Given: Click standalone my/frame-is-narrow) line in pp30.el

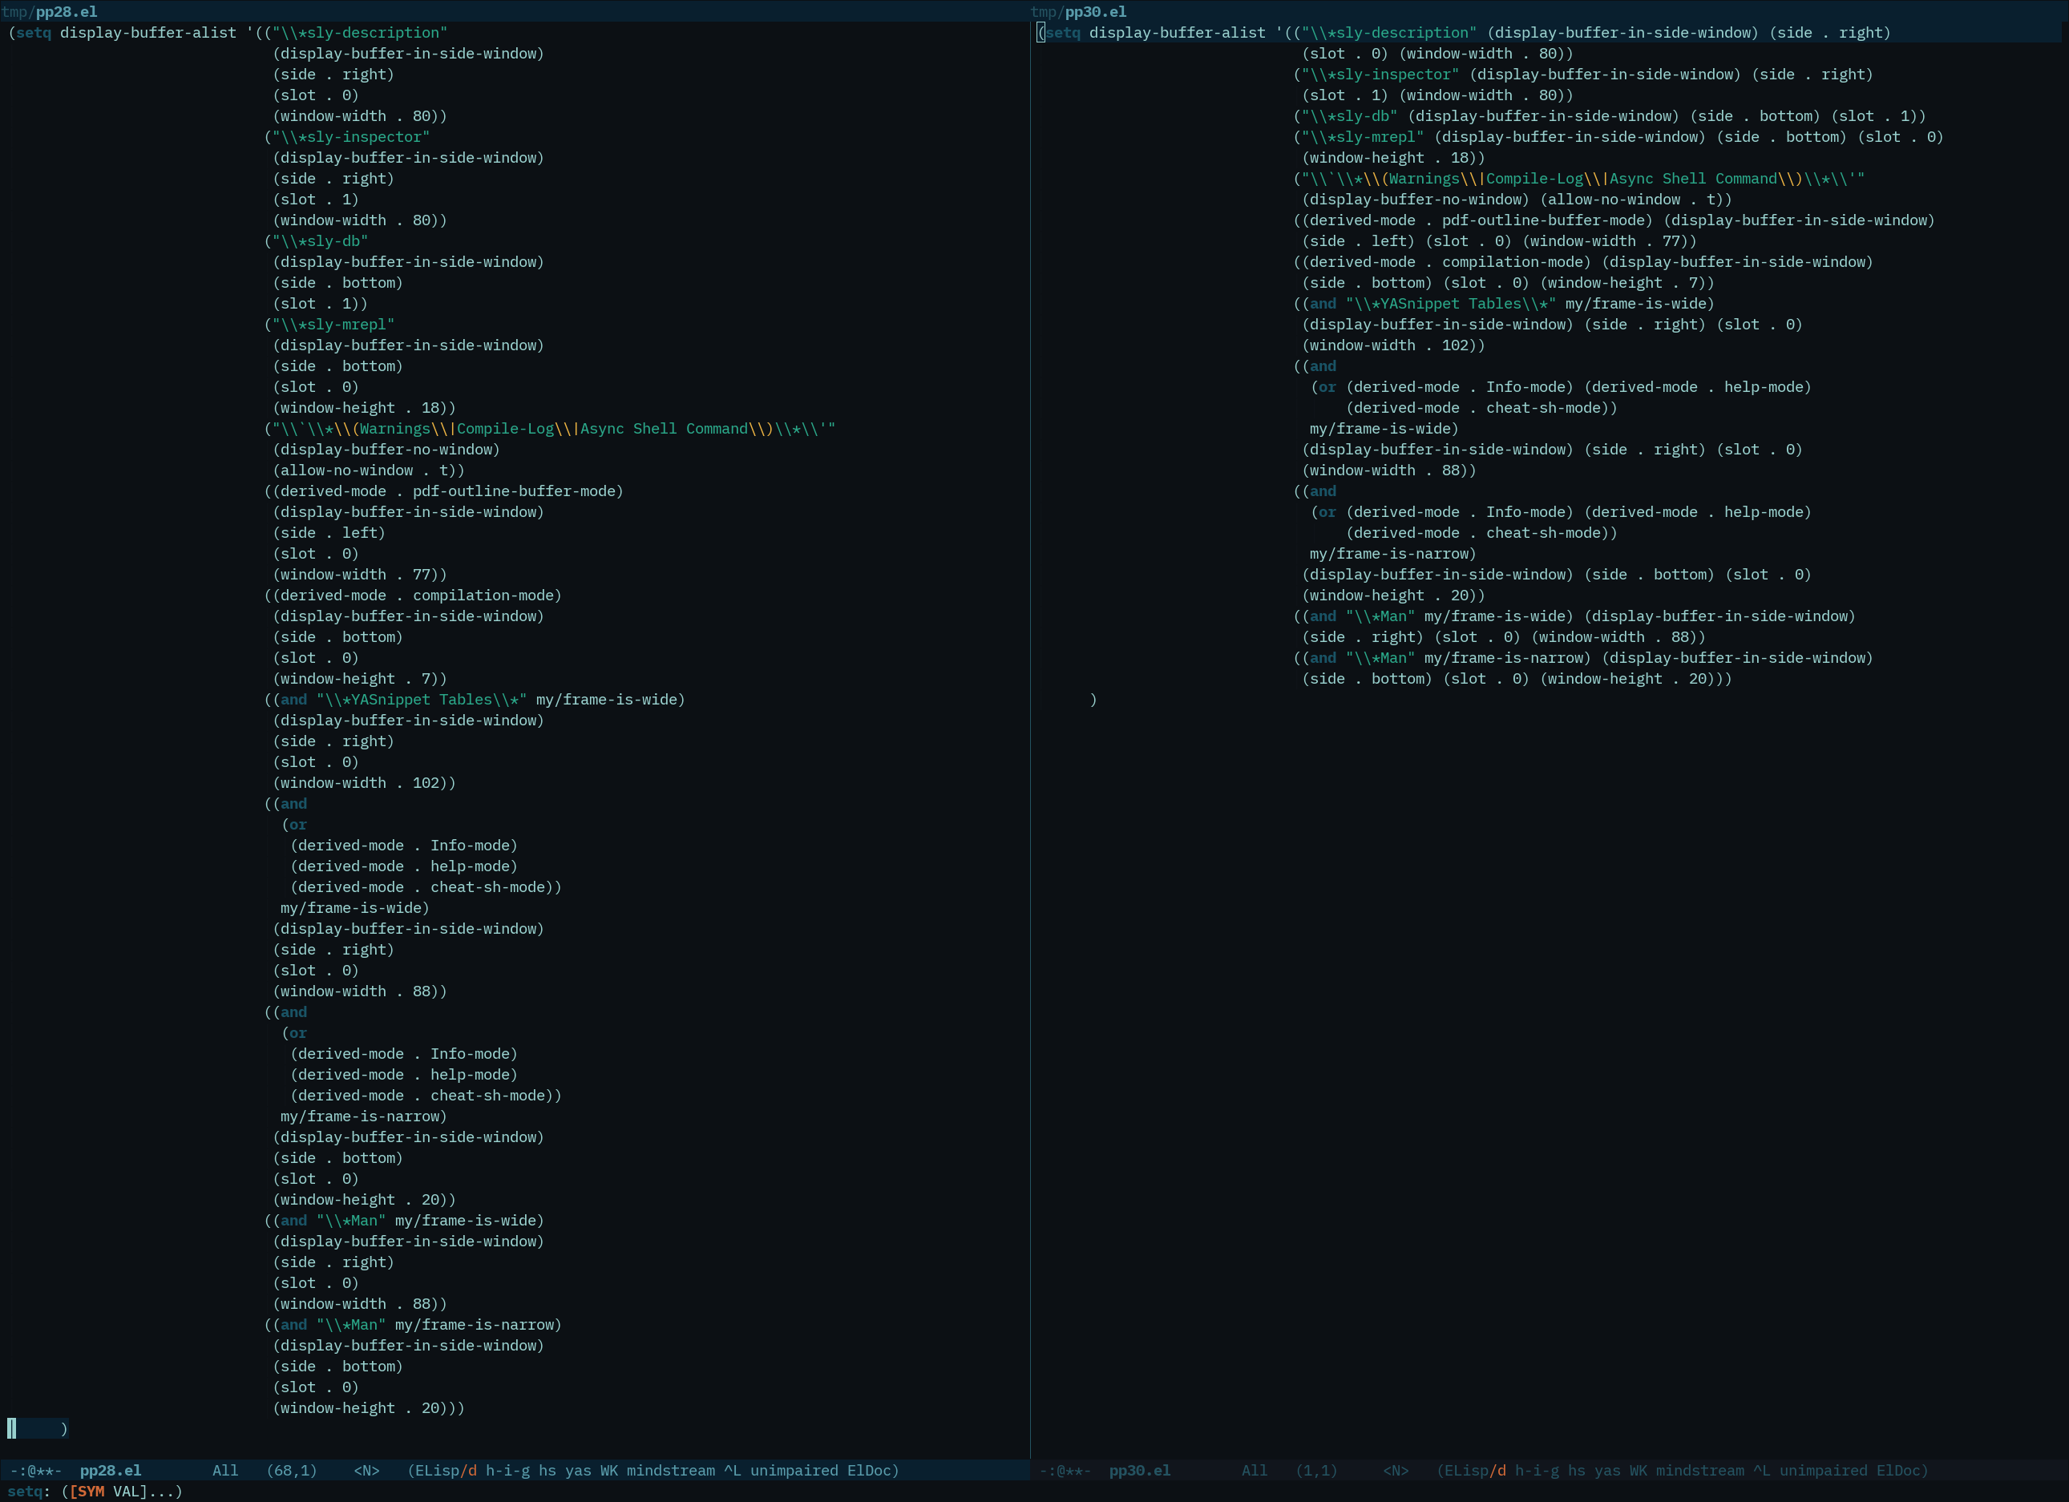Looking at the screenshot, I should 1393,554.
